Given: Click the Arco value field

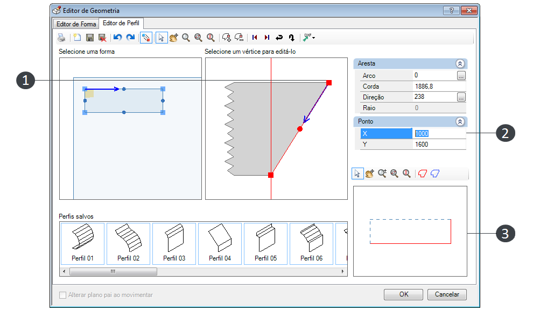Looking at the screenshot, I should coord(434,75).
